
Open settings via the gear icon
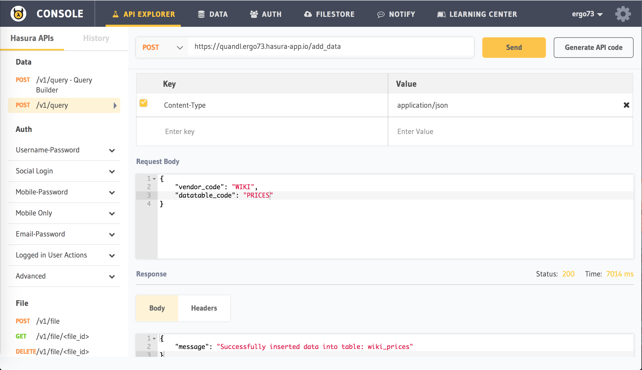point(623,14)
